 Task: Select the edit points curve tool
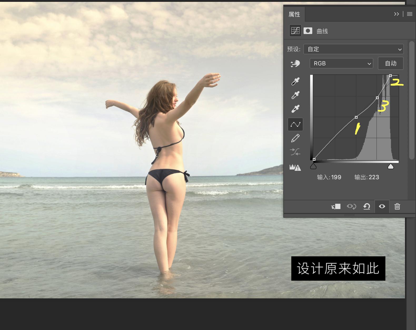tap(295, 124)
